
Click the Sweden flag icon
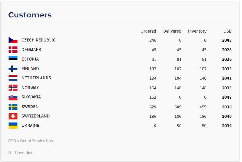[x=13, y=107]
